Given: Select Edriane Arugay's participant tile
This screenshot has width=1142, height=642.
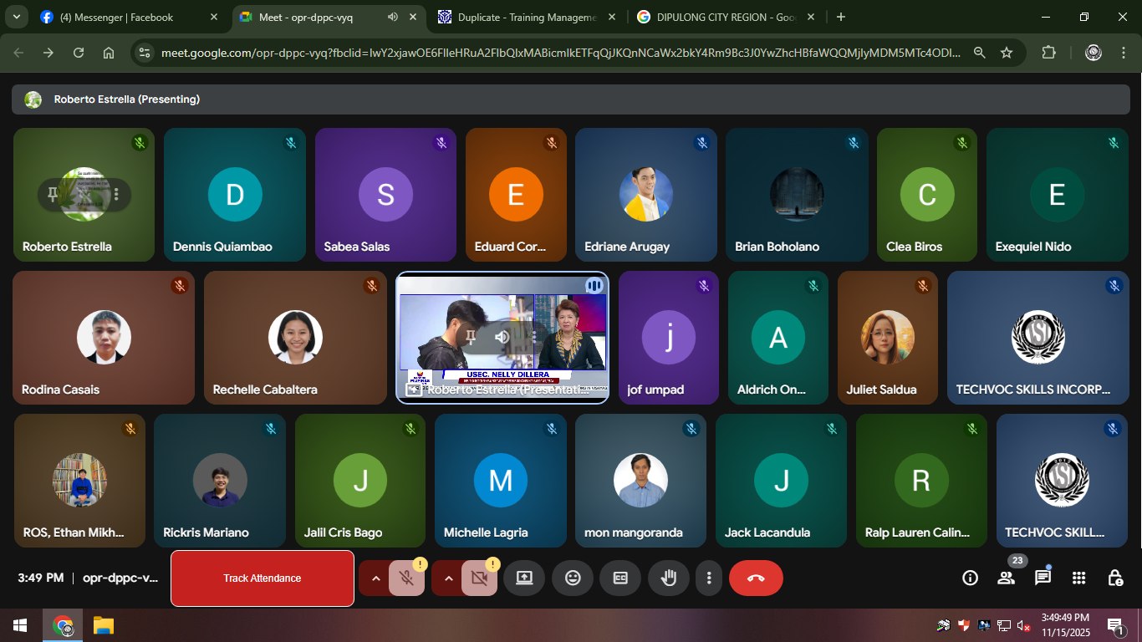Looking at the screenshot, I should tap(646, 195).
